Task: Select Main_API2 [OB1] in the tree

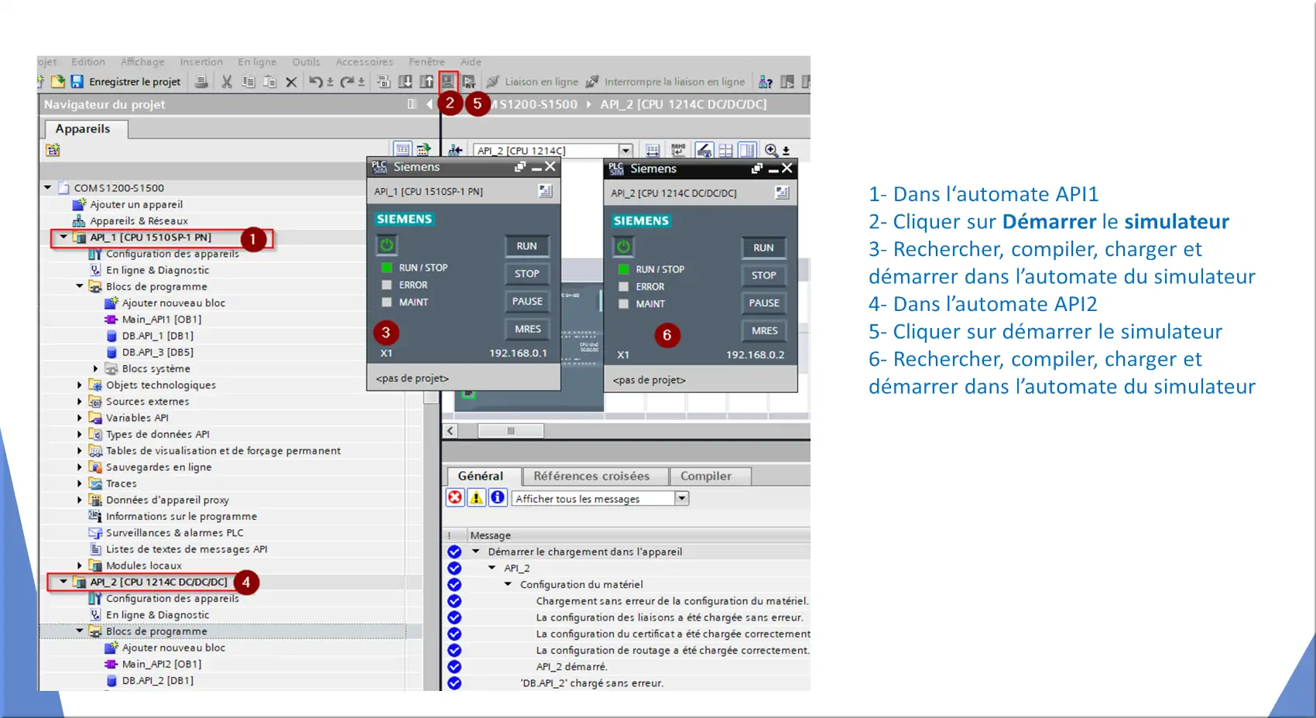Action: point(161,664)
